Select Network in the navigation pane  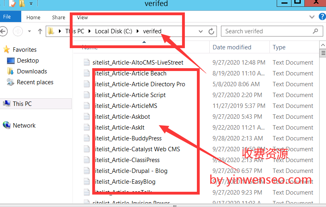coord(24,126)
